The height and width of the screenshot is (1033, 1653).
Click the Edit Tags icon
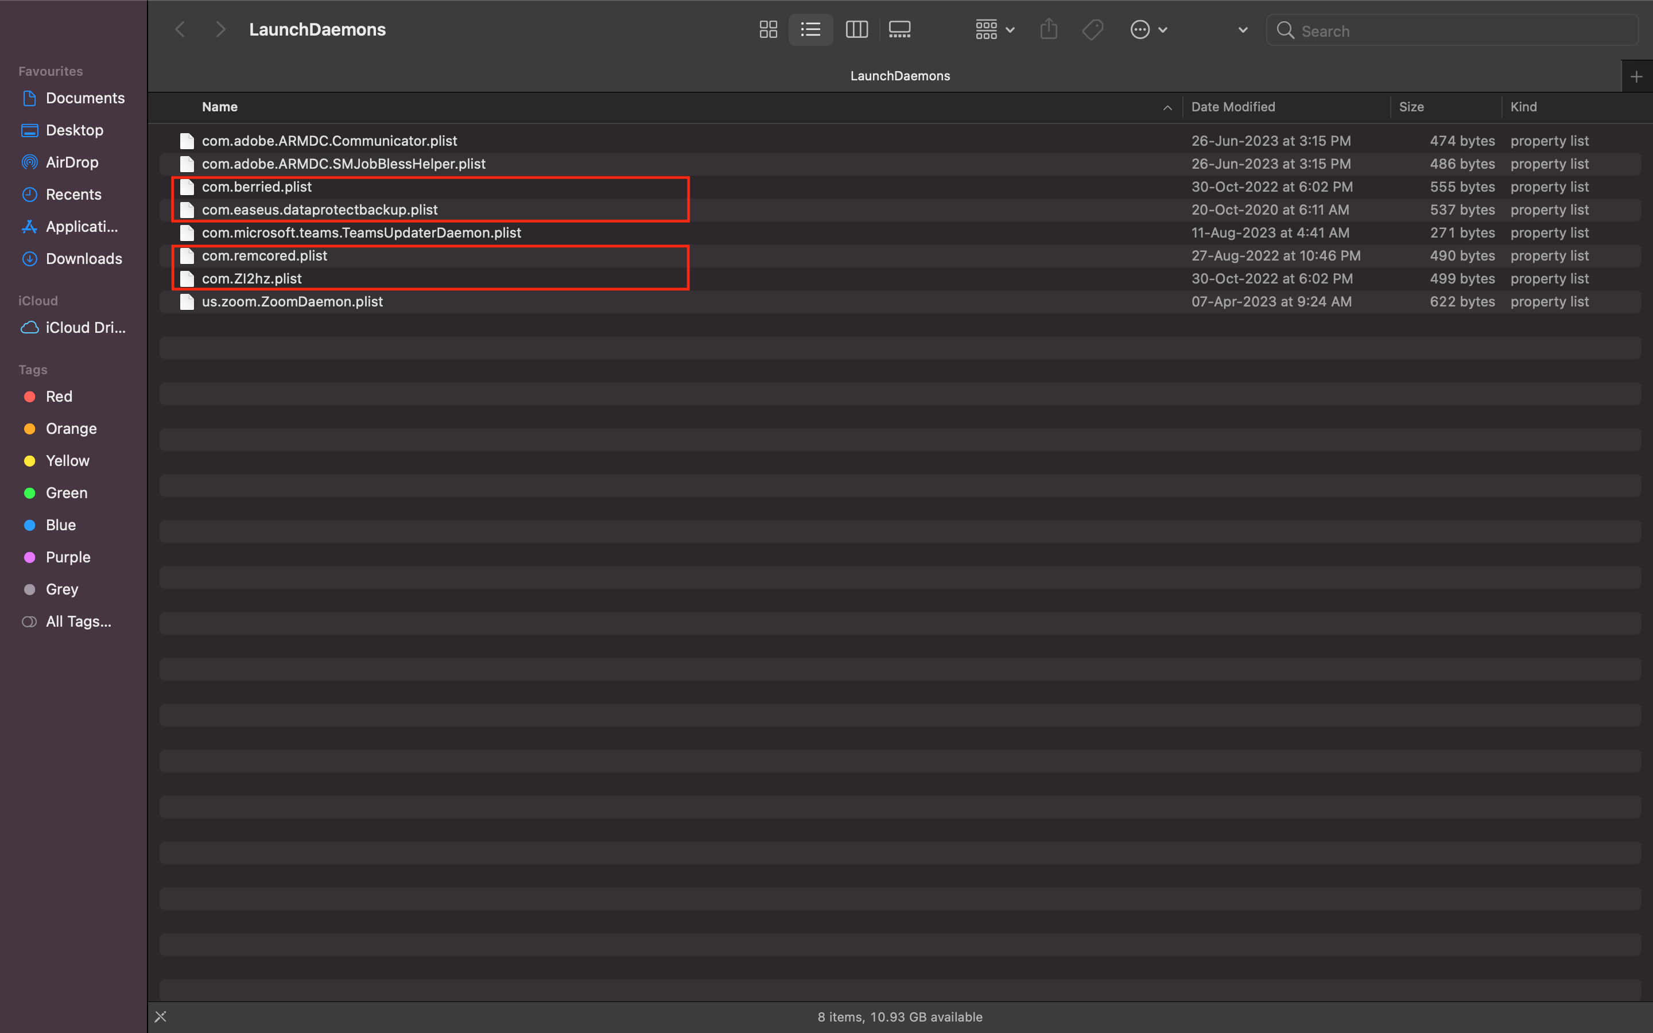pyautogui.click(x=1092, y=29)
